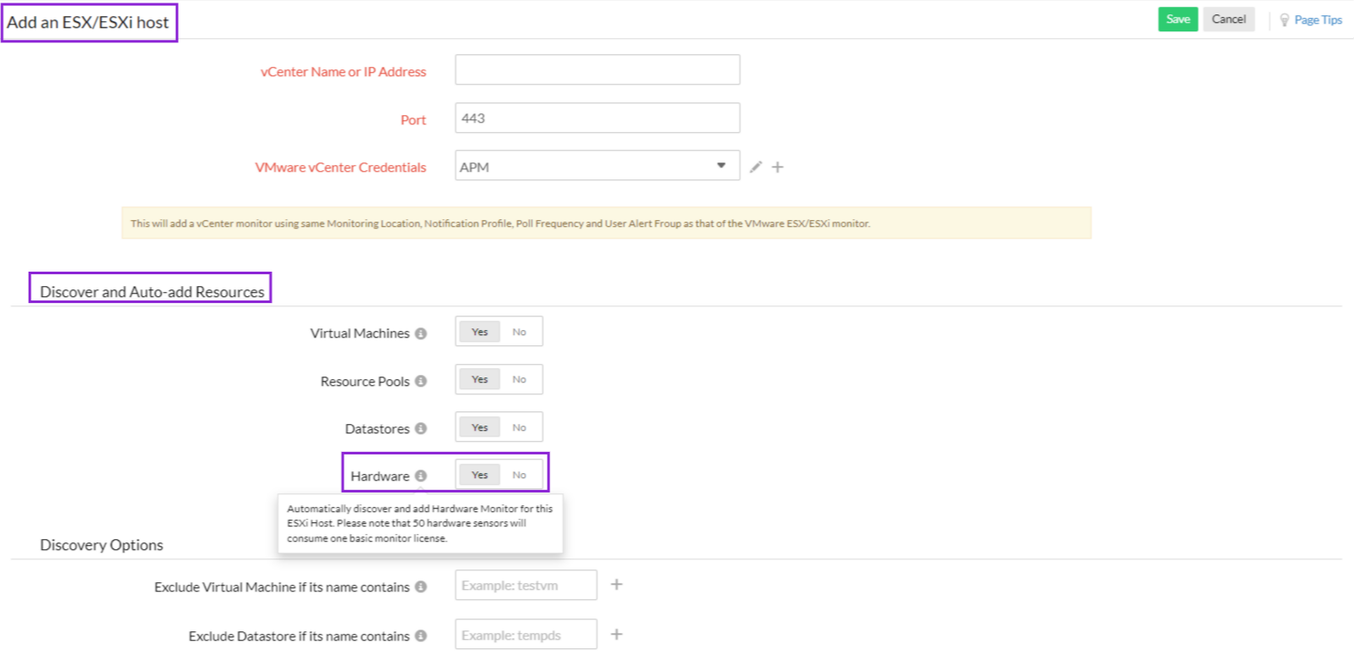Image resolution: width=1354 pixels, height=655 pixels.
Task: Click the plus icon to add credentials
Action: coord(778,168)
